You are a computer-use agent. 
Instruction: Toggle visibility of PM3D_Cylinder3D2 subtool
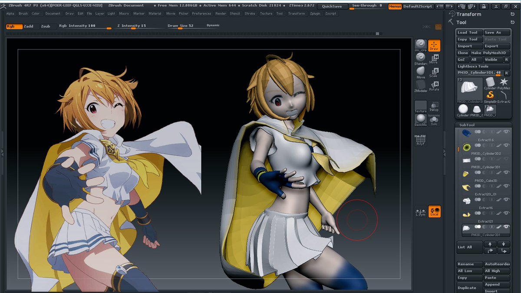coord(506,145)
